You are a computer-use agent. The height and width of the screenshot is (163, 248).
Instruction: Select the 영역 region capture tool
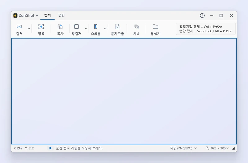41,29
